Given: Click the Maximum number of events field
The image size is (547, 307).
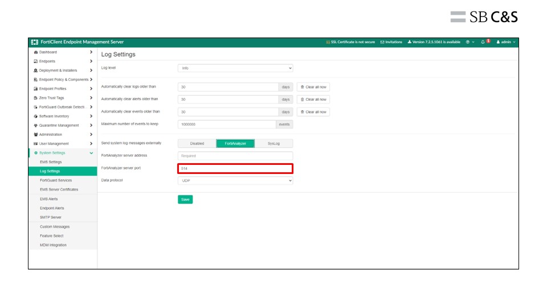Looking at the screenshot, I should tap(227, 125).
